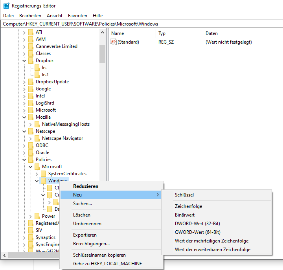Click the SIV folder icon
This screenshot has height=270, width=283.
pyautogui.click(x=31, y=230)
